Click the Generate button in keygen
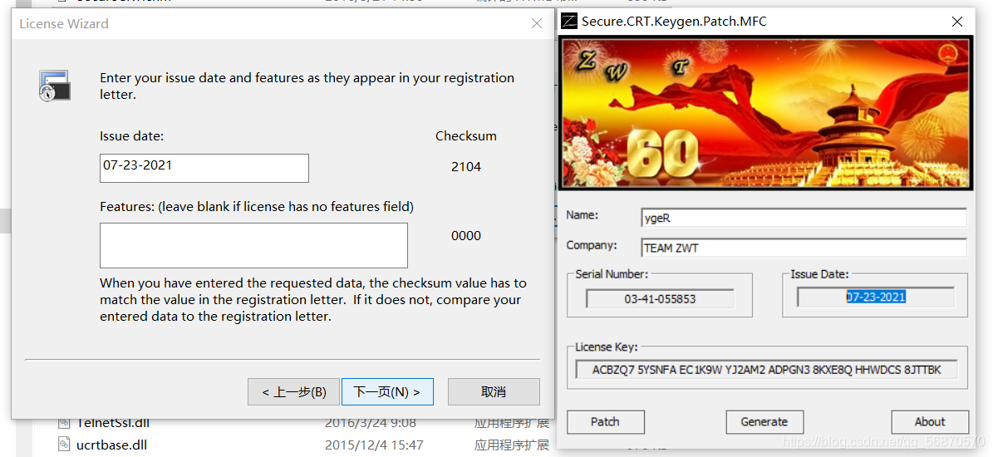The image size is (993, 457). pyautogui.click(x=764, y=421)
